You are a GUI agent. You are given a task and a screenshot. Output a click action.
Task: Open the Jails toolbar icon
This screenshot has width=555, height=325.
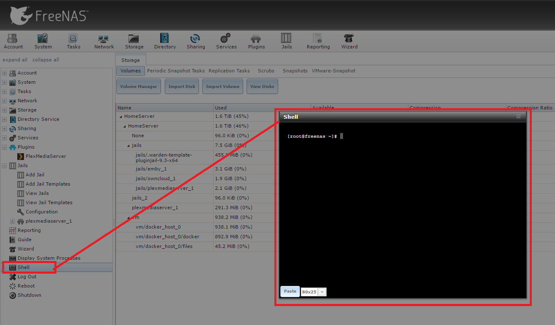point(287,41)
